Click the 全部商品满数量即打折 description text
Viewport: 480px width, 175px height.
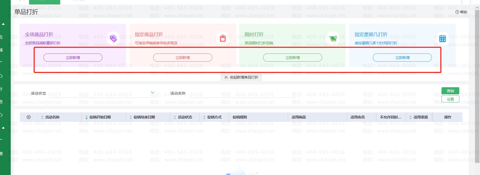coord(43,43)
